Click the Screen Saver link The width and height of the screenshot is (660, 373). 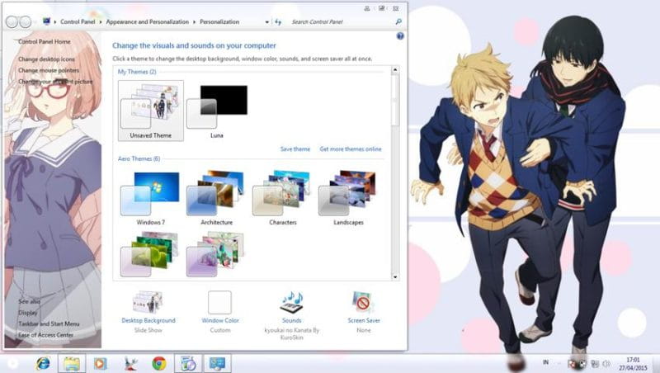click(364, 320)
